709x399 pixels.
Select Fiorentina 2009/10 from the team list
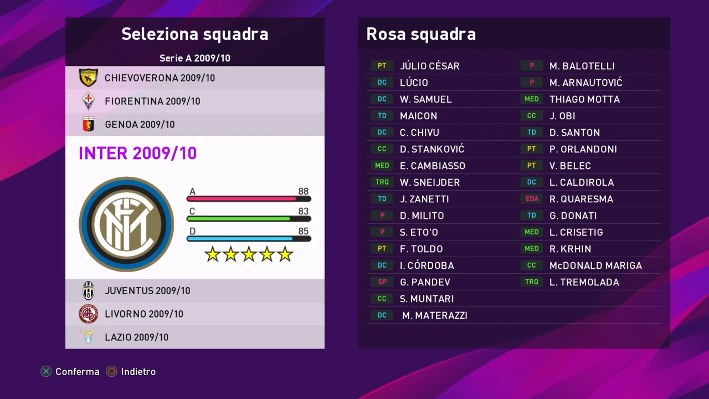click(152, 101)
